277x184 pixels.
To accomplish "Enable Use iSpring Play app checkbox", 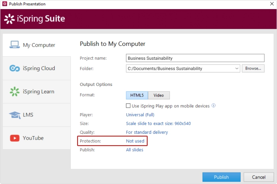I will 128,106.
